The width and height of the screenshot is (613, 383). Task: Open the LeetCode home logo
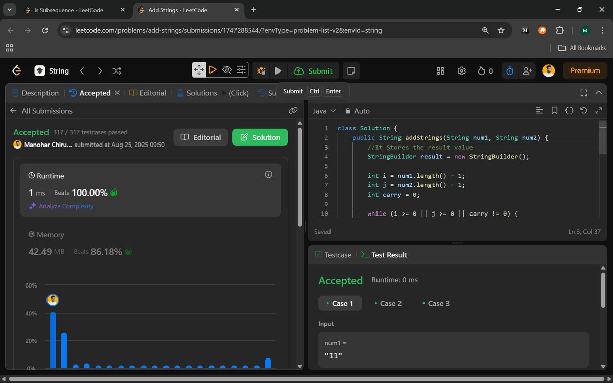click(17, 70)
